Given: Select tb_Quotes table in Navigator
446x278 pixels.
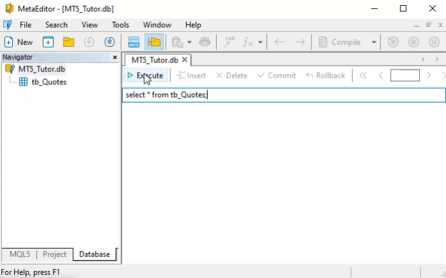Looking at the screenshot, I should 49,82.
